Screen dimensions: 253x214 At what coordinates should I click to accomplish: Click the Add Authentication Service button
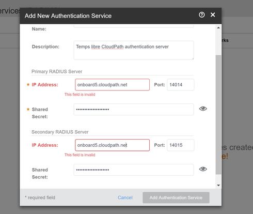tap(176, 197)
